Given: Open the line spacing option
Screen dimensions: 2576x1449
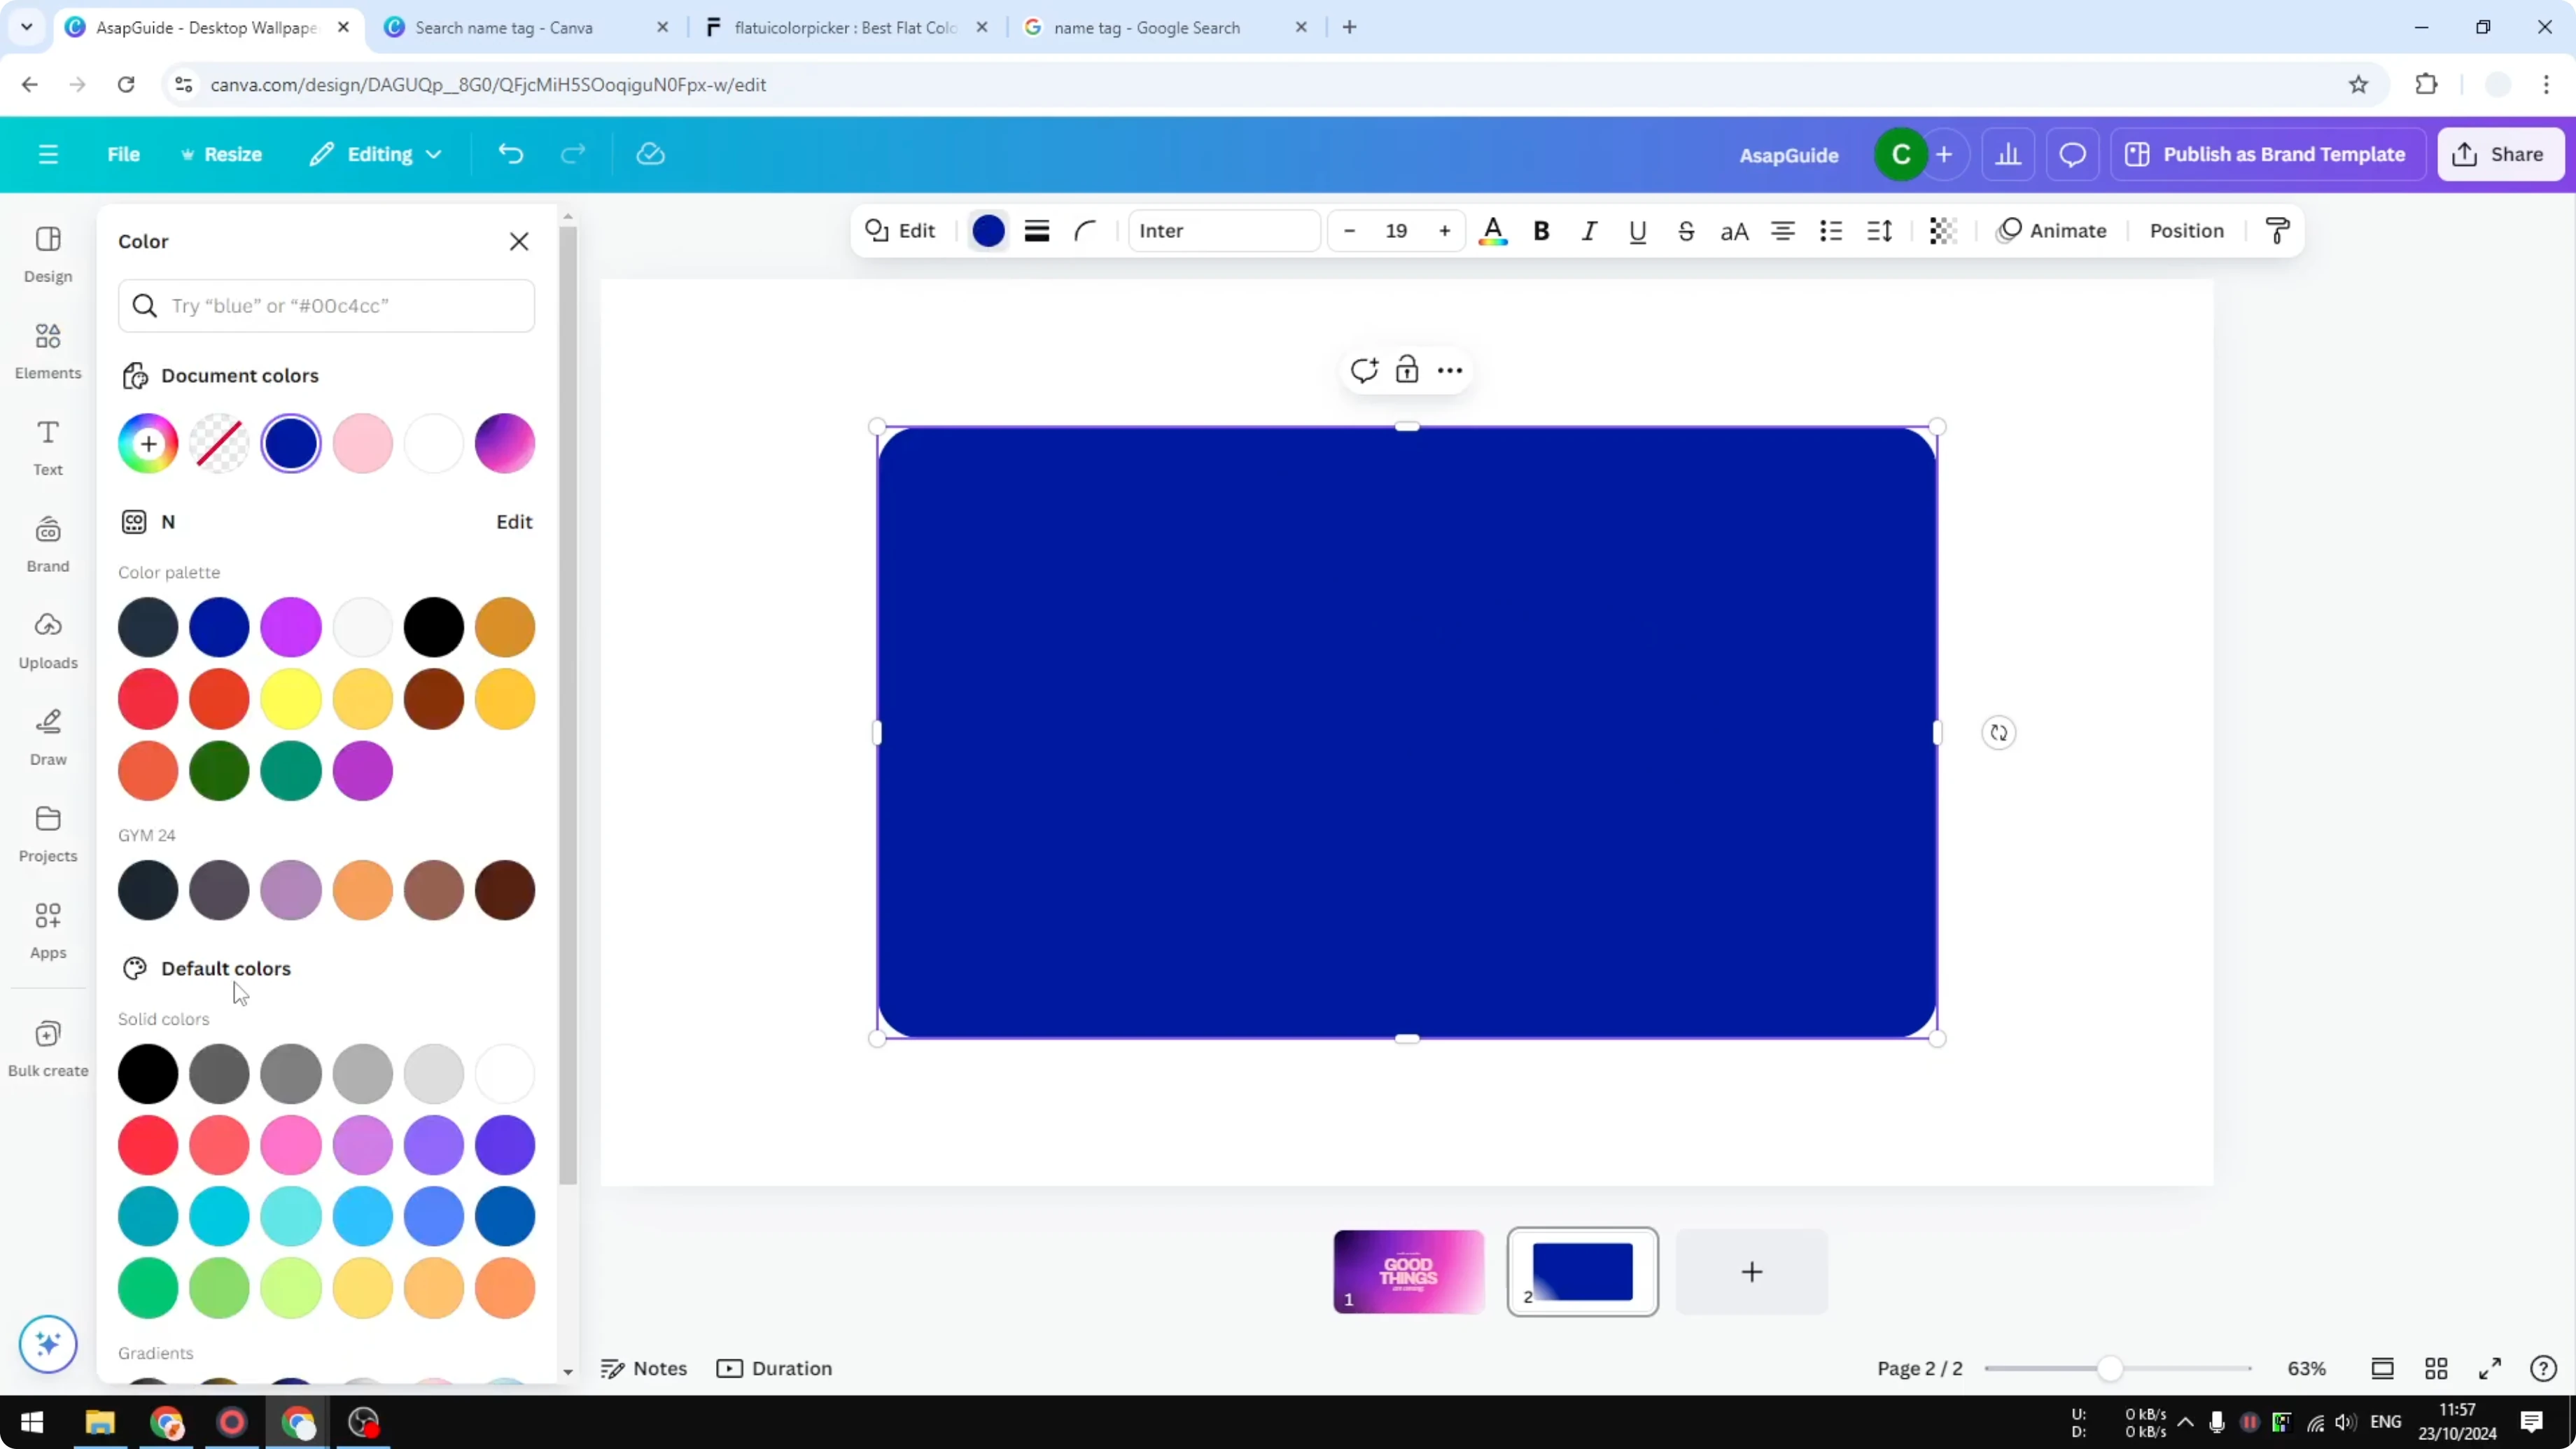Looking at the screenshot, I should pyautogui.click(x=1879, y=231).
